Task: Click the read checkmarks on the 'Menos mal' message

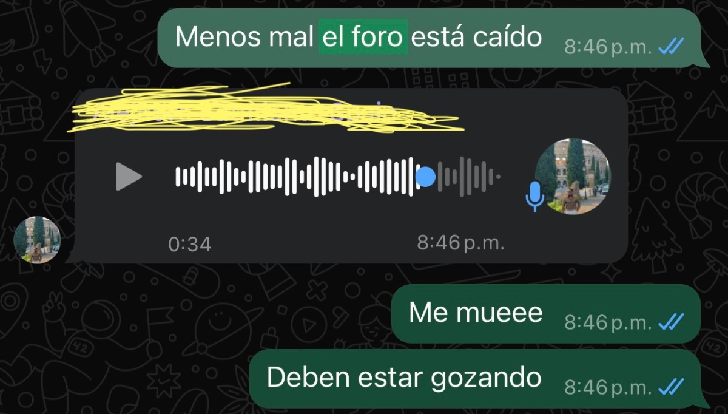Action: tap(670, 46)
